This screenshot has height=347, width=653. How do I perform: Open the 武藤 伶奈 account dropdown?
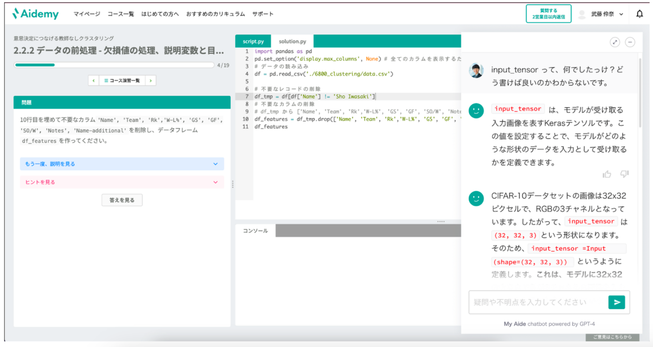[621, 14]
